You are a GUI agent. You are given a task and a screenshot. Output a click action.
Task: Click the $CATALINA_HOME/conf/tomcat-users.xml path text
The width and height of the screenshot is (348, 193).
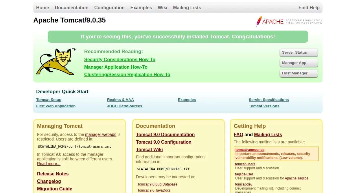[x=74, y=147]
